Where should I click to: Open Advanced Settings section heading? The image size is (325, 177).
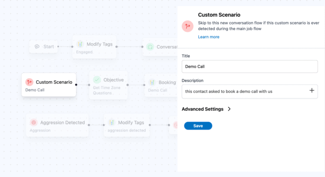[x=202, y=109]
